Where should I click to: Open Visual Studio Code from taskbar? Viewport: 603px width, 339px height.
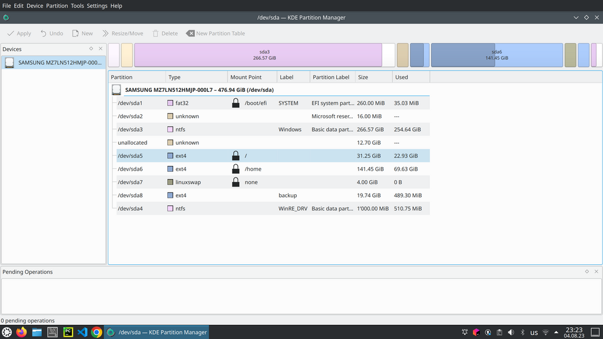(82, 332)
